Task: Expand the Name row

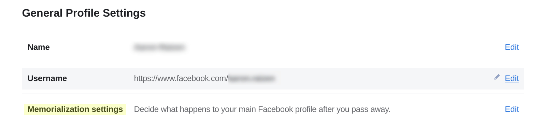Action: 273,47
